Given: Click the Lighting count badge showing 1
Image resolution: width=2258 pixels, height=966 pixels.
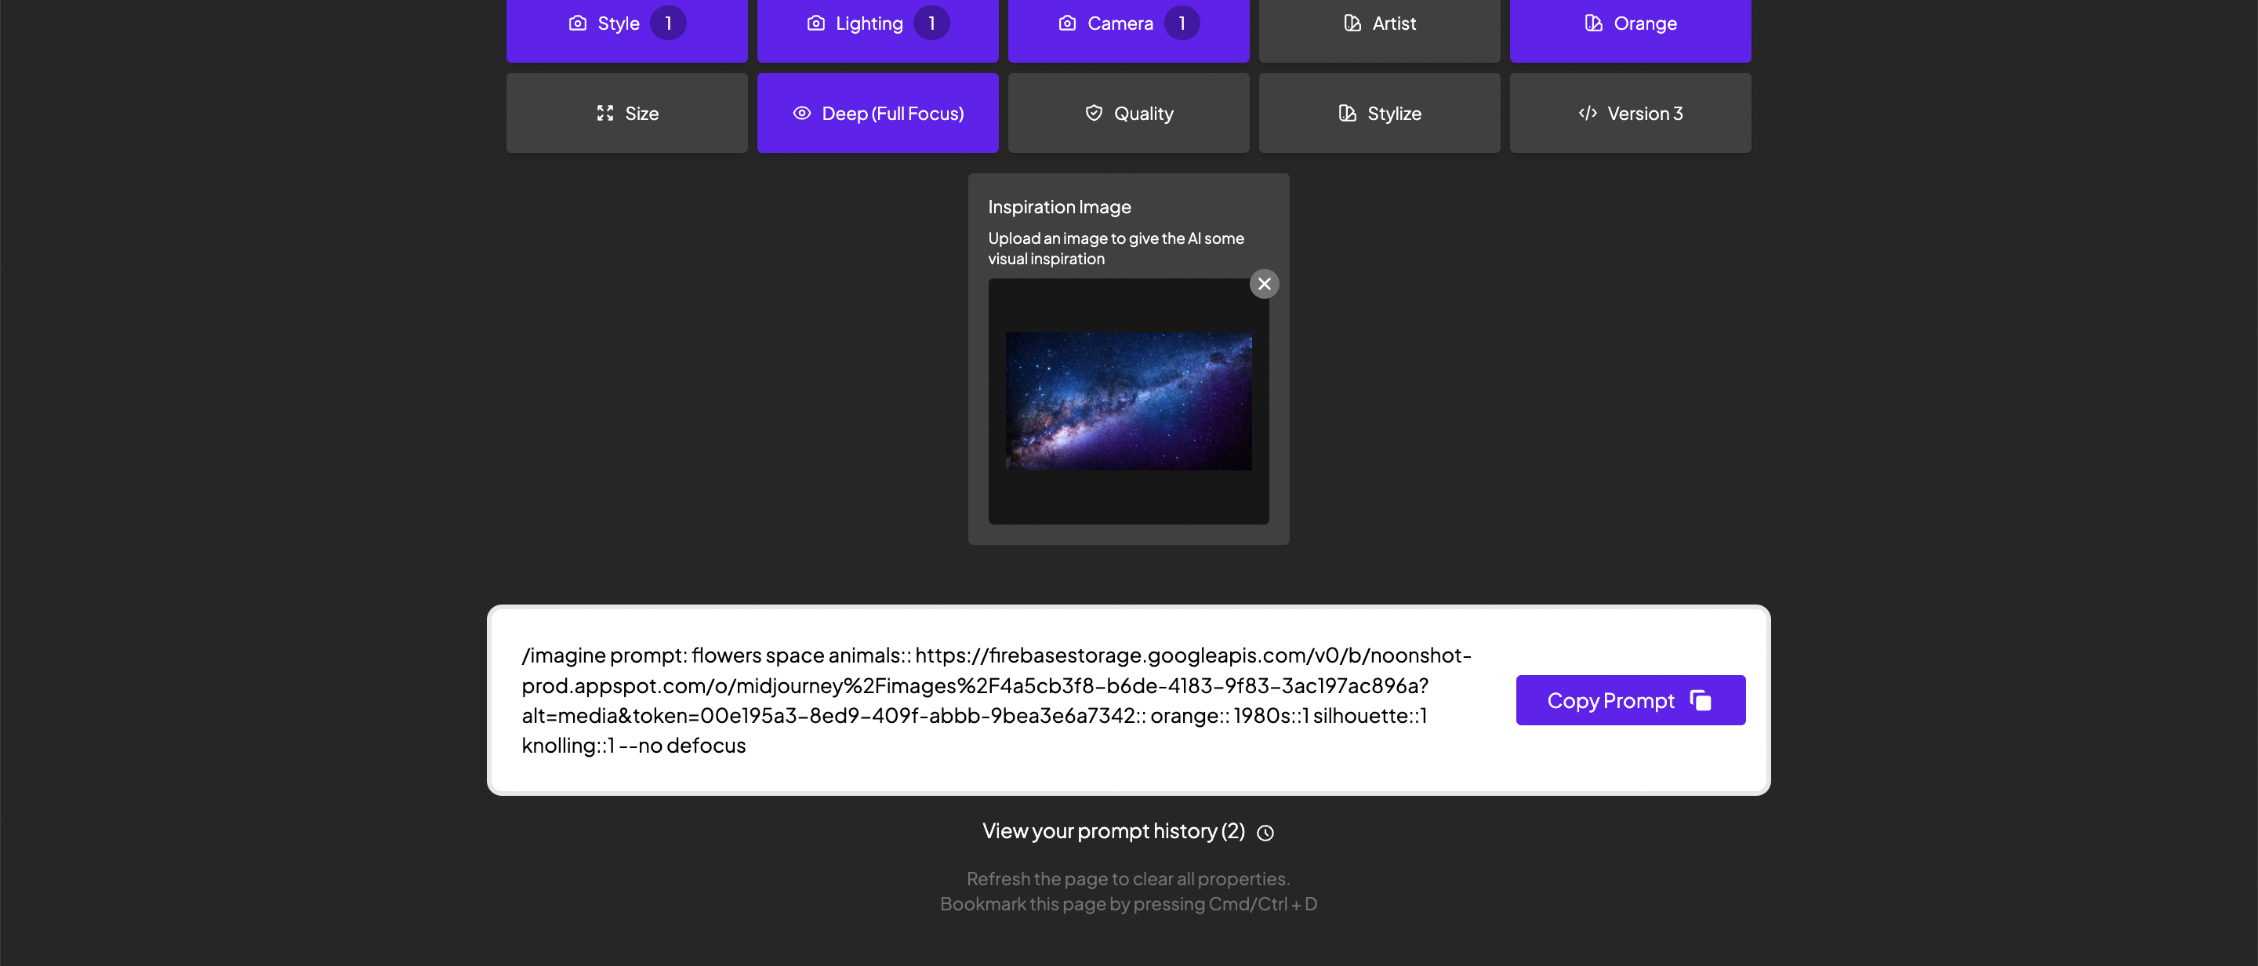Looking at the screenshot, I should pyautogui.click(x=931, y=24).
